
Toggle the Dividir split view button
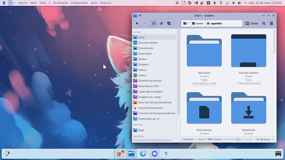tap(252, 24)
